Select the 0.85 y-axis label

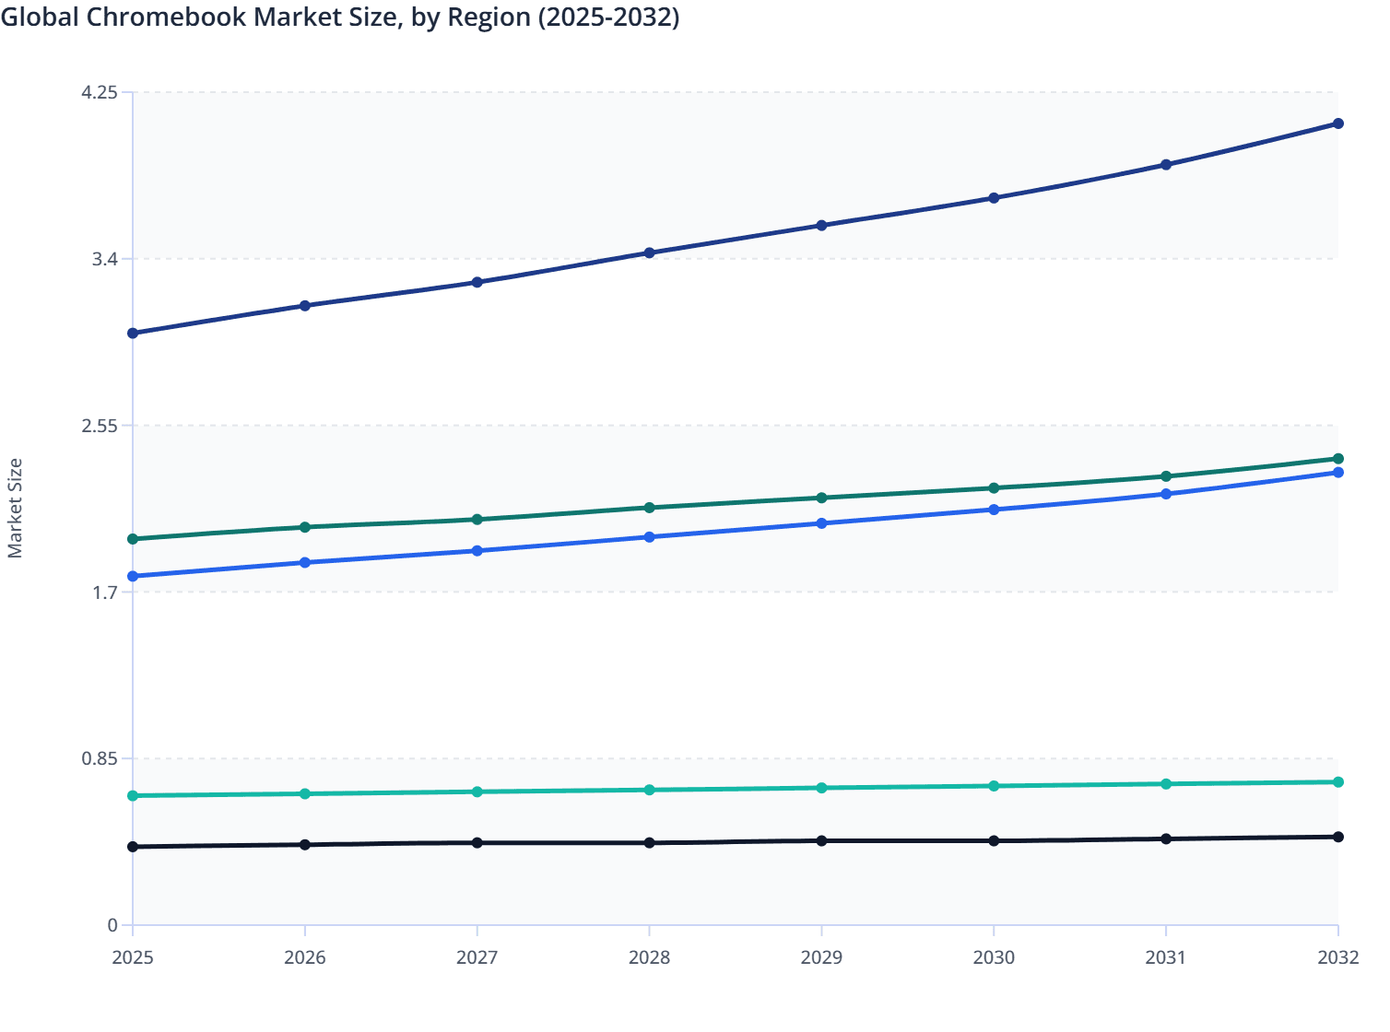click(100, 760)
